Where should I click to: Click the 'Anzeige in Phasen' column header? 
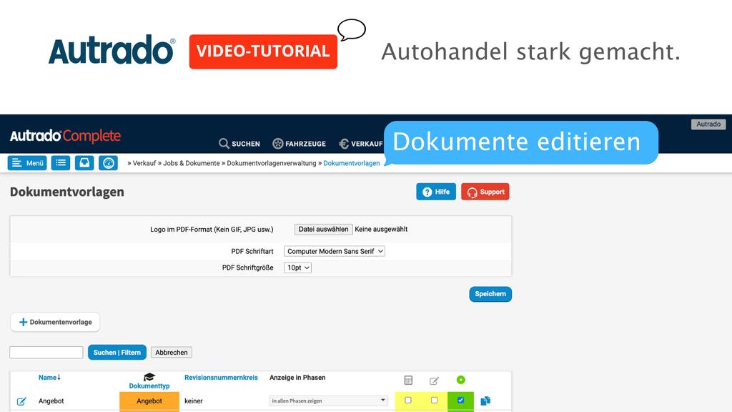point(297,378)
